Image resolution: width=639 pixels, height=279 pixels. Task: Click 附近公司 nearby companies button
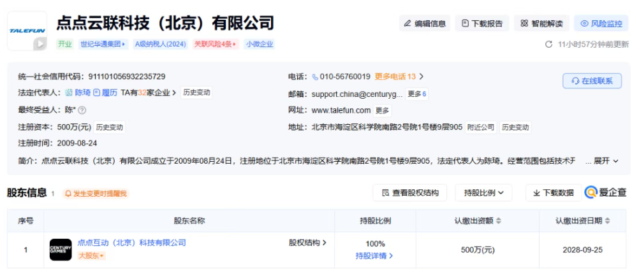coord(480,127)
